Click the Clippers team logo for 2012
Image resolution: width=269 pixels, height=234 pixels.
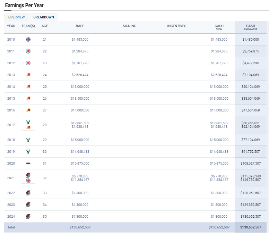(28, 63)
